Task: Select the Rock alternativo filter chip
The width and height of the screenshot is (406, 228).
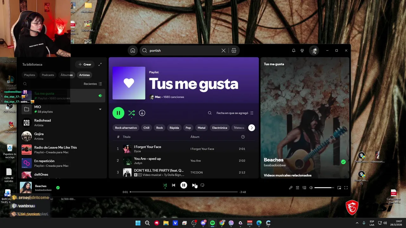Action: pyautogui.click(x=126, y=128)
